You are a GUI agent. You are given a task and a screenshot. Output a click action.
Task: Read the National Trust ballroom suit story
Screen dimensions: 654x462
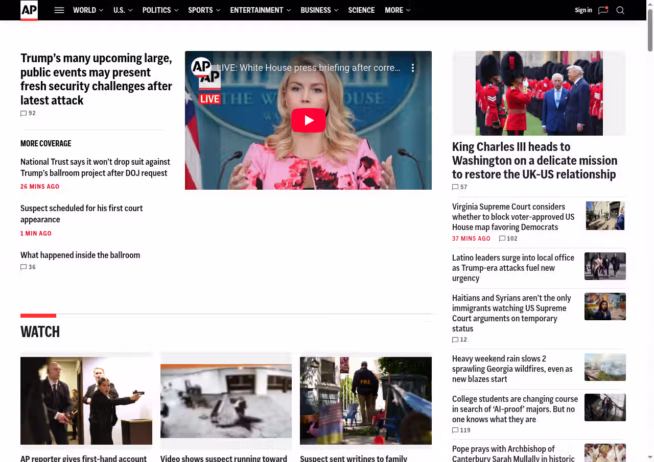[95, 167]
